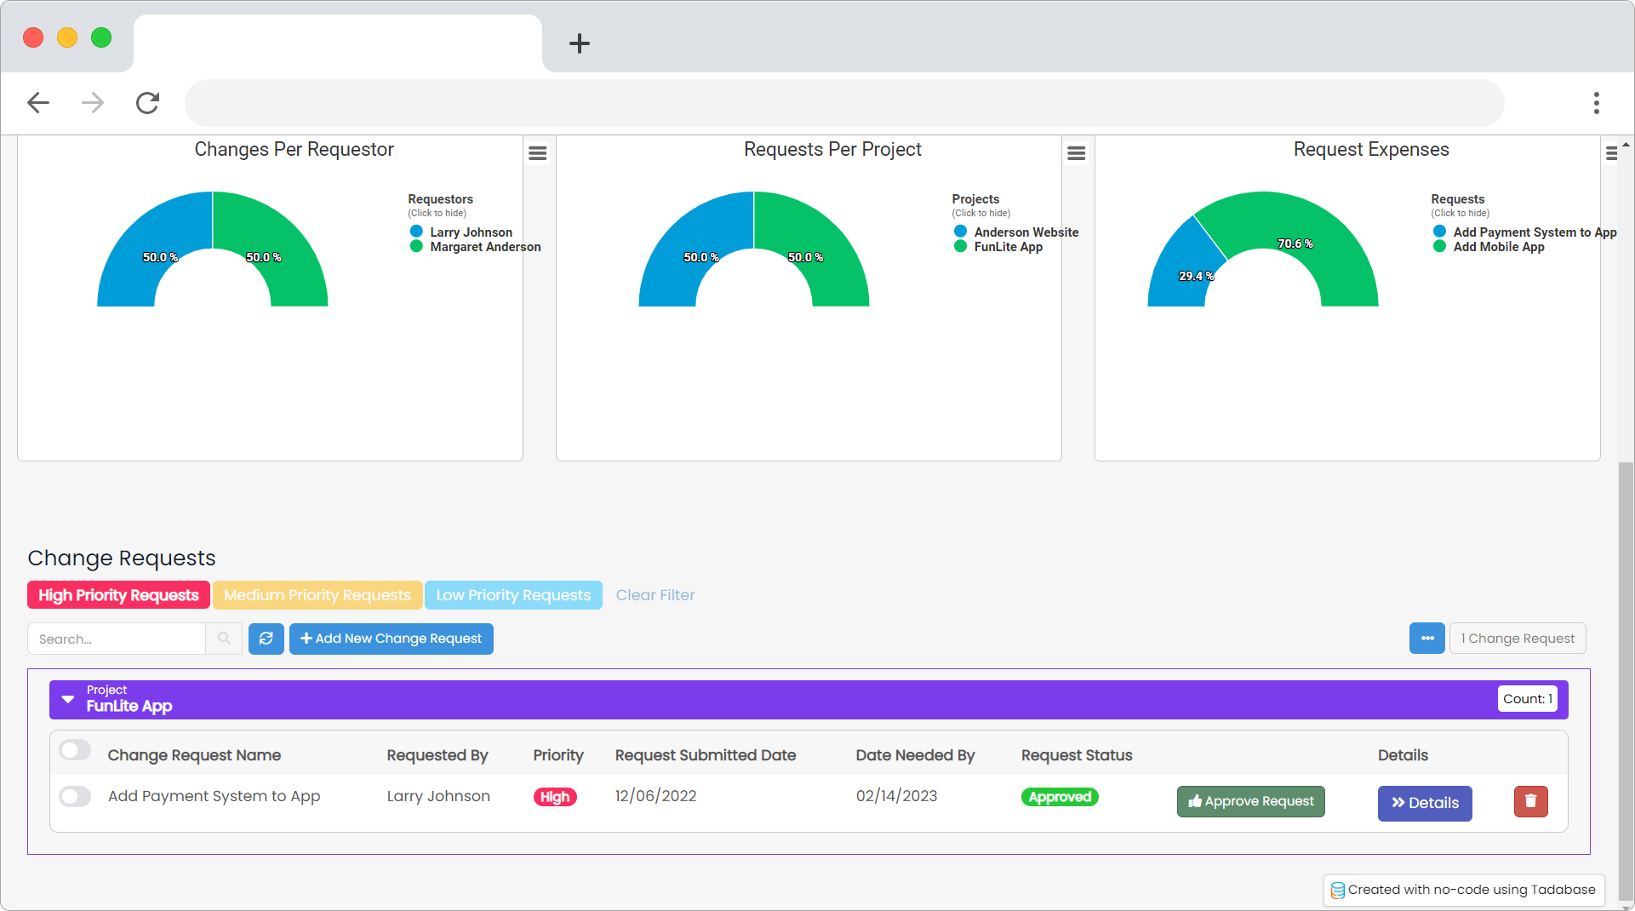This screenshot has width=1635, height=911.
Task: Open the Request Expenses chart menu
Action: (1611, 153)
